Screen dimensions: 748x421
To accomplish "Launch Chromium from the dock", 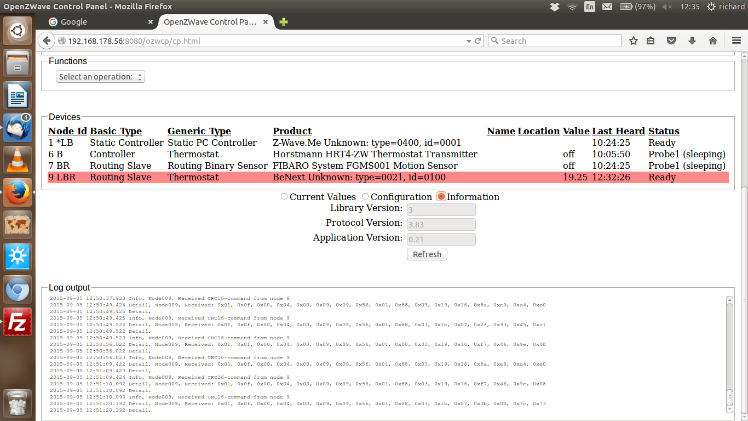I will pos(18,289).
